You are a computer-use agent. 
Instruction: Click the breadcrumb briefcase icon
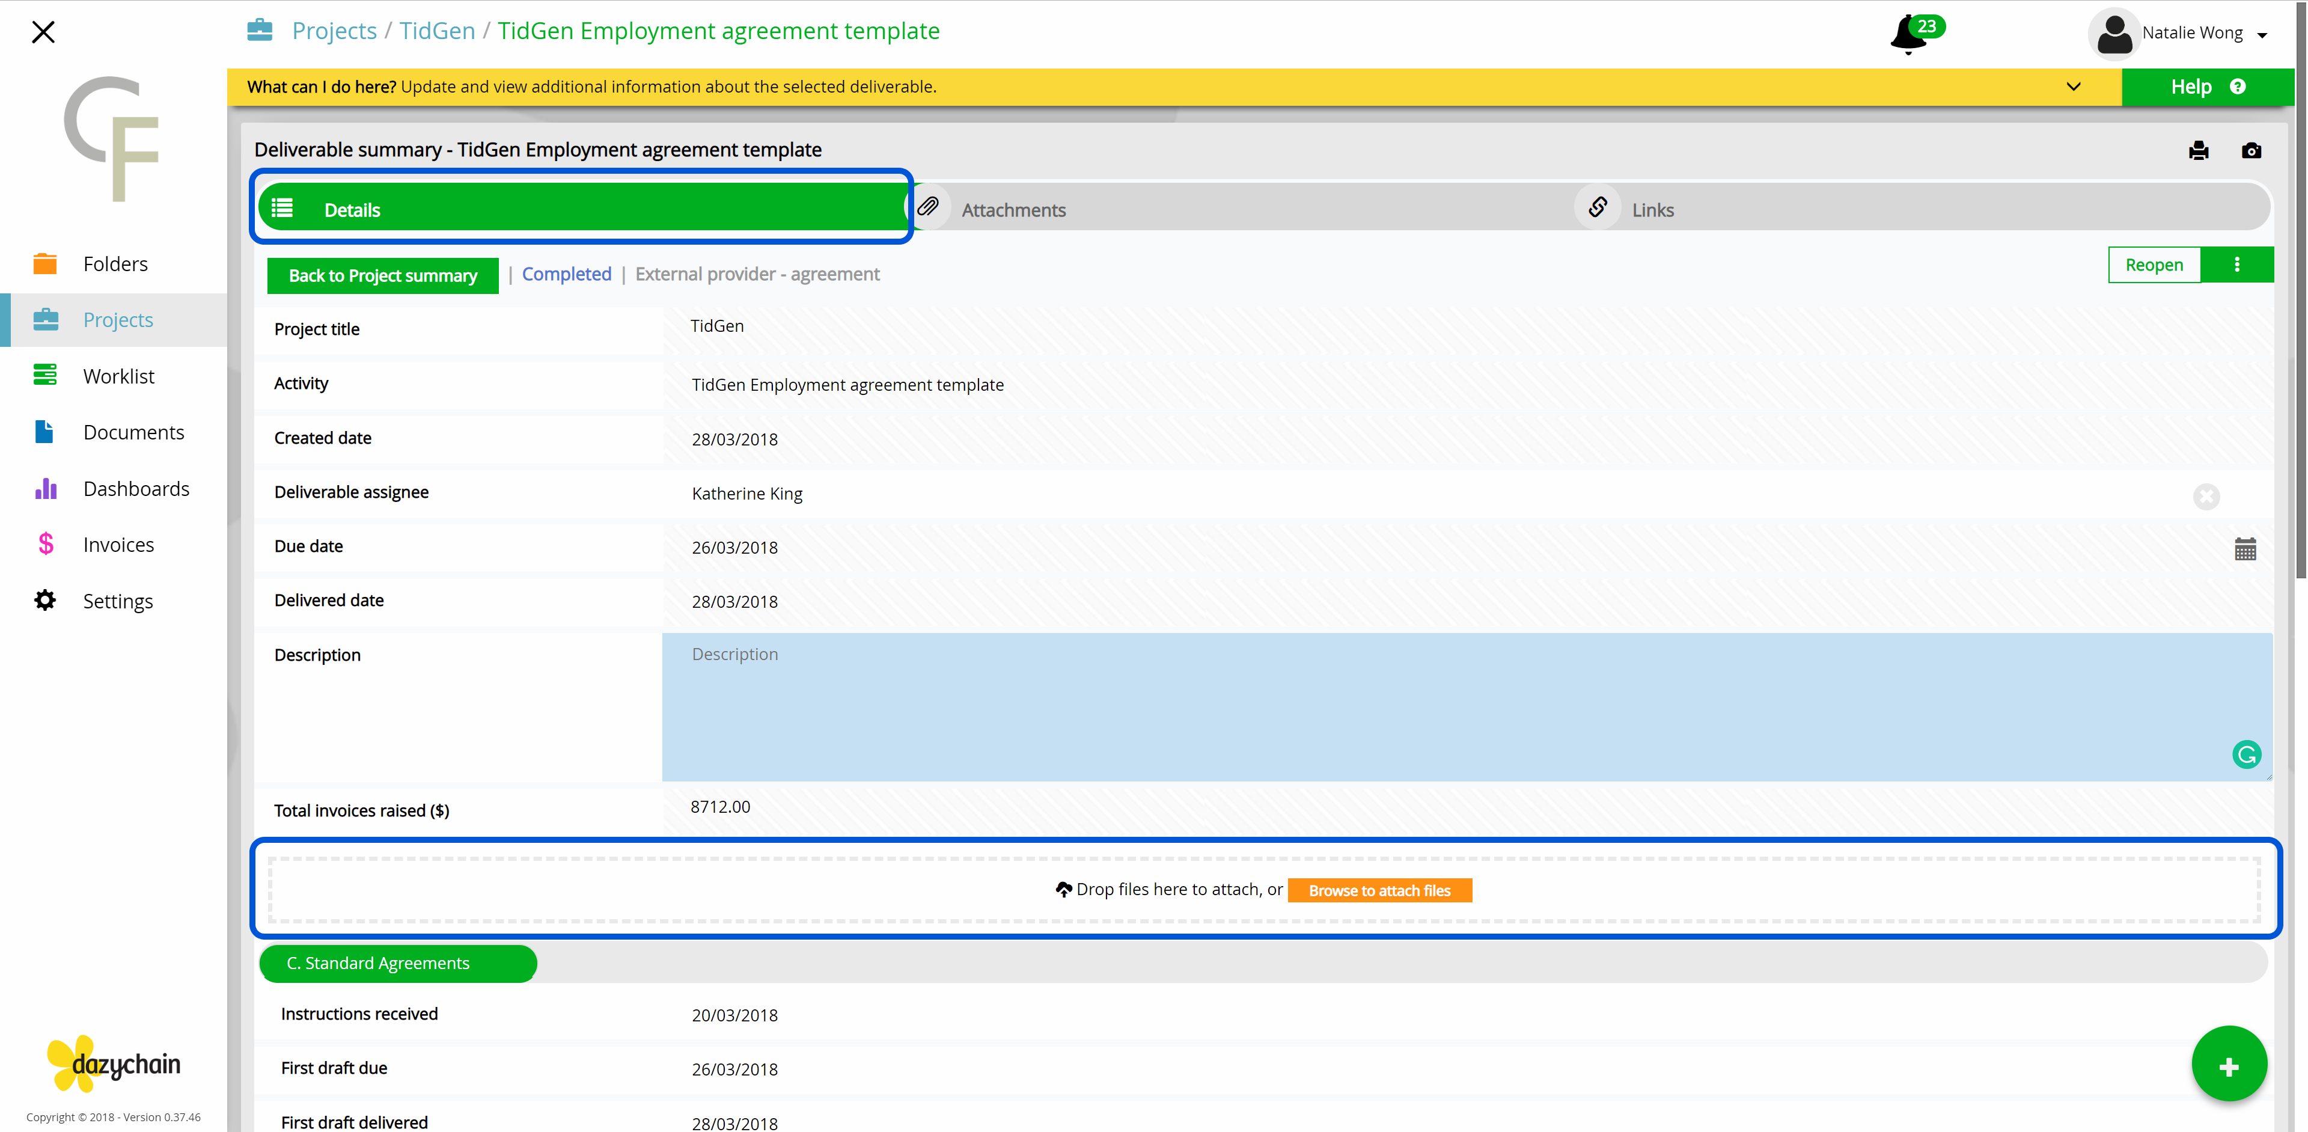point(260,29)
